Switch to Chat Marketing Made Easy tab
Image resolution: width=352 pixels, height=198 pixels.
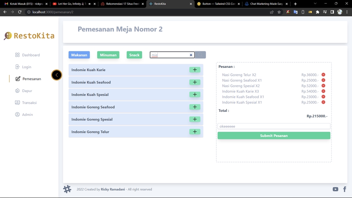(x=266, y=4)
